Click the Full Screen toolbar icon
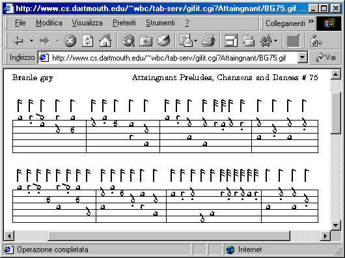 (x=231, y=41)
